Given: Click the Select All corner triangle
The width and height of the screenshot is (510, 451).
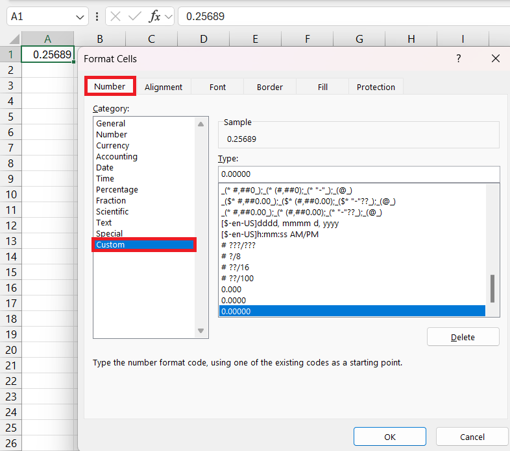Looking at the screenshot, I should click(14, 39).
